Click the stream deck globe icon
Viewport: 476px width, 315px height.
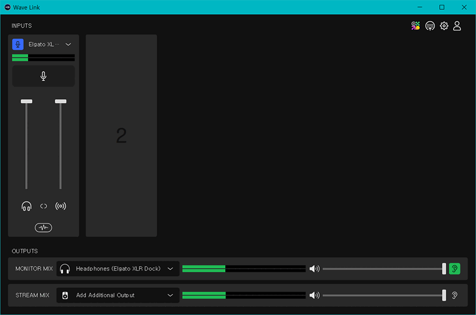[x=430, y=26]
